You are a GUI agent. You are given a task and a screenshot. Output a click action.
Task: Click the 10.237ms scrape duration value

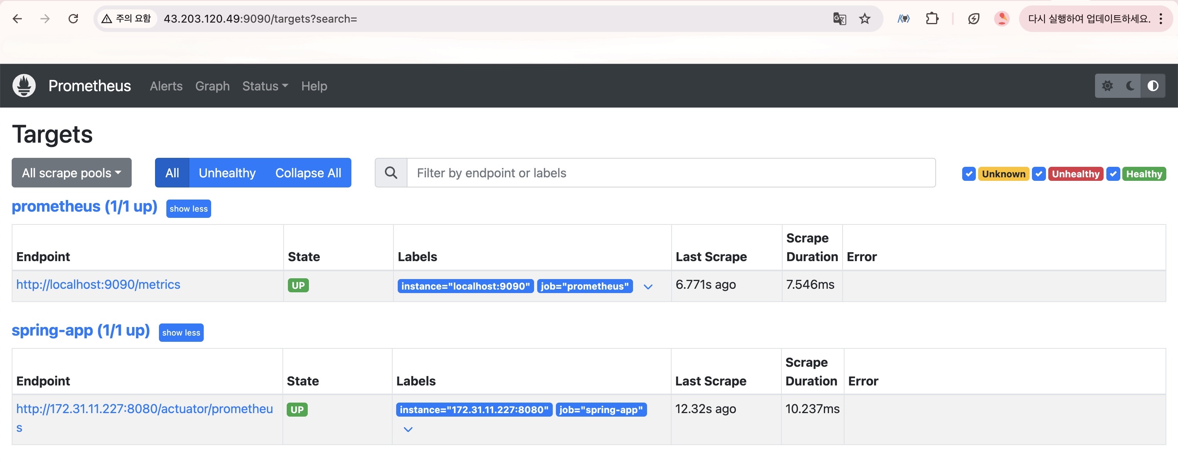pyautogui.click(x=812, y=408)
